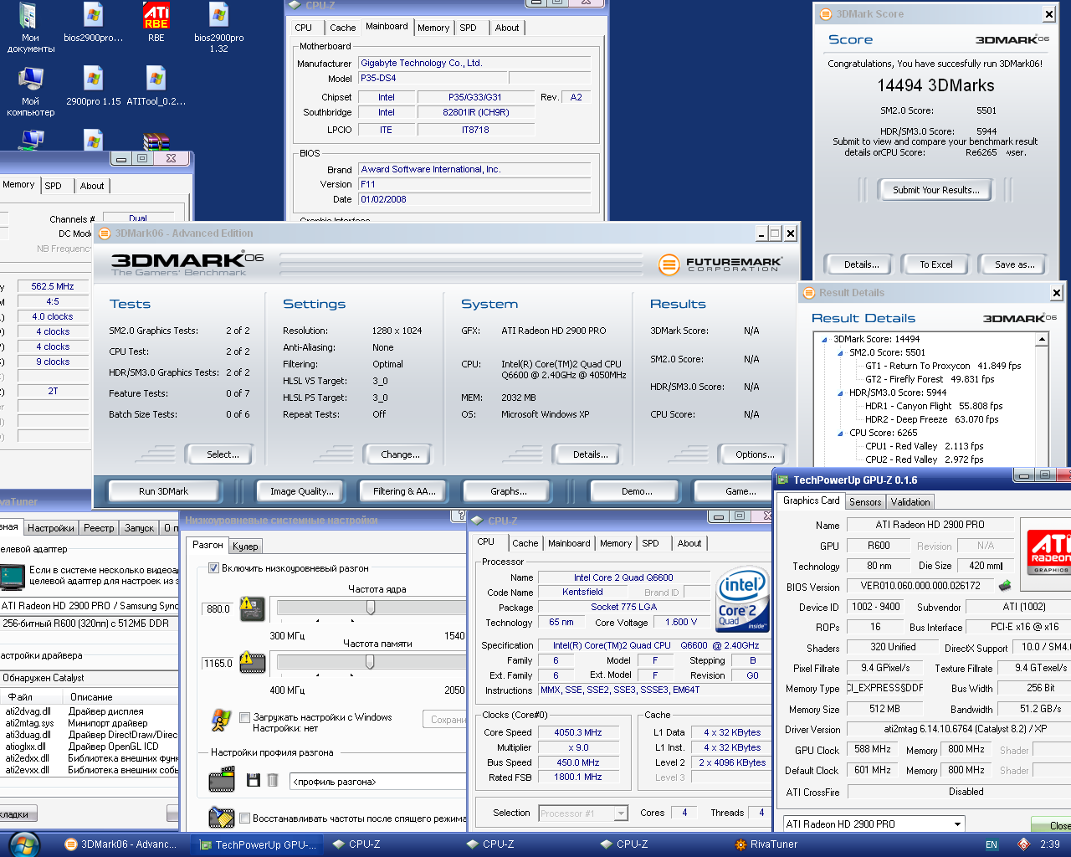The image size is (1071, 857).
Task: Click the memory clock chip warning icon
Action: (252, 663)
